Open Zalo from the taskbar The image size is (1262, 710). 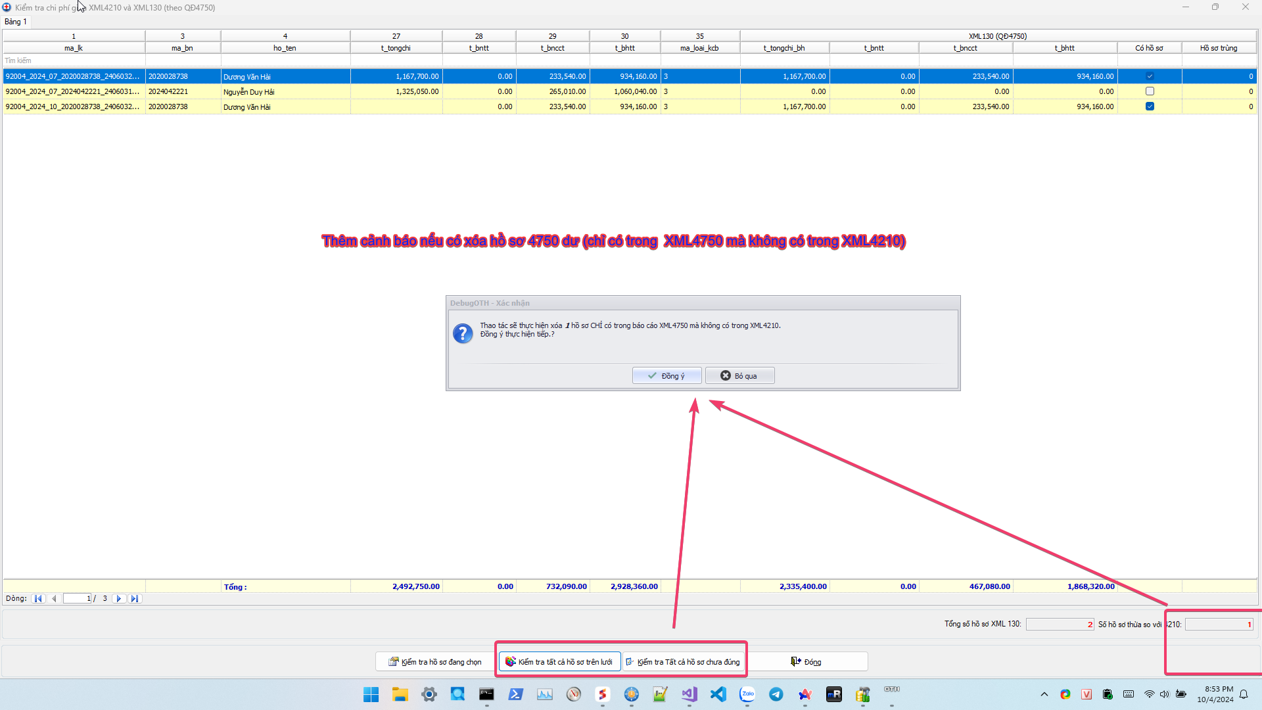coord(747,694)
